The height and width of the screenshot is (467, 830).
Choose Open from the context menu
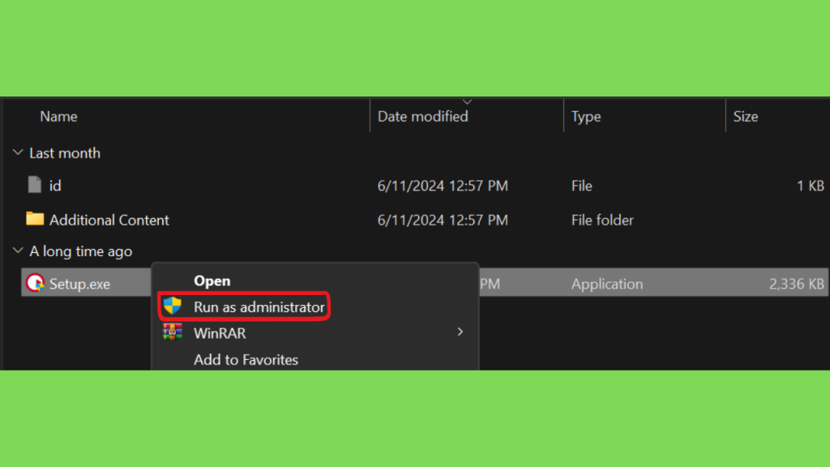(212, 281)
